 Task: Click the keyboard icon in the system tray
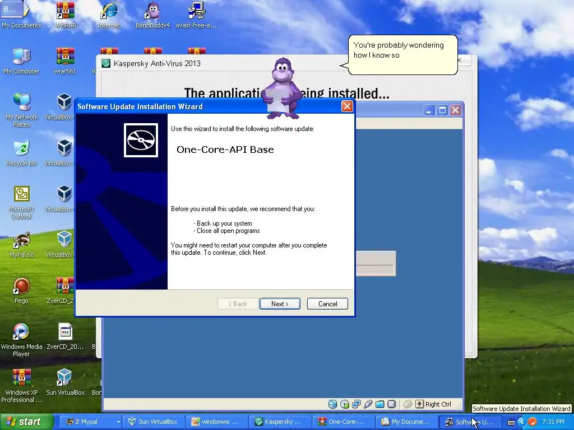pos(511,422)
